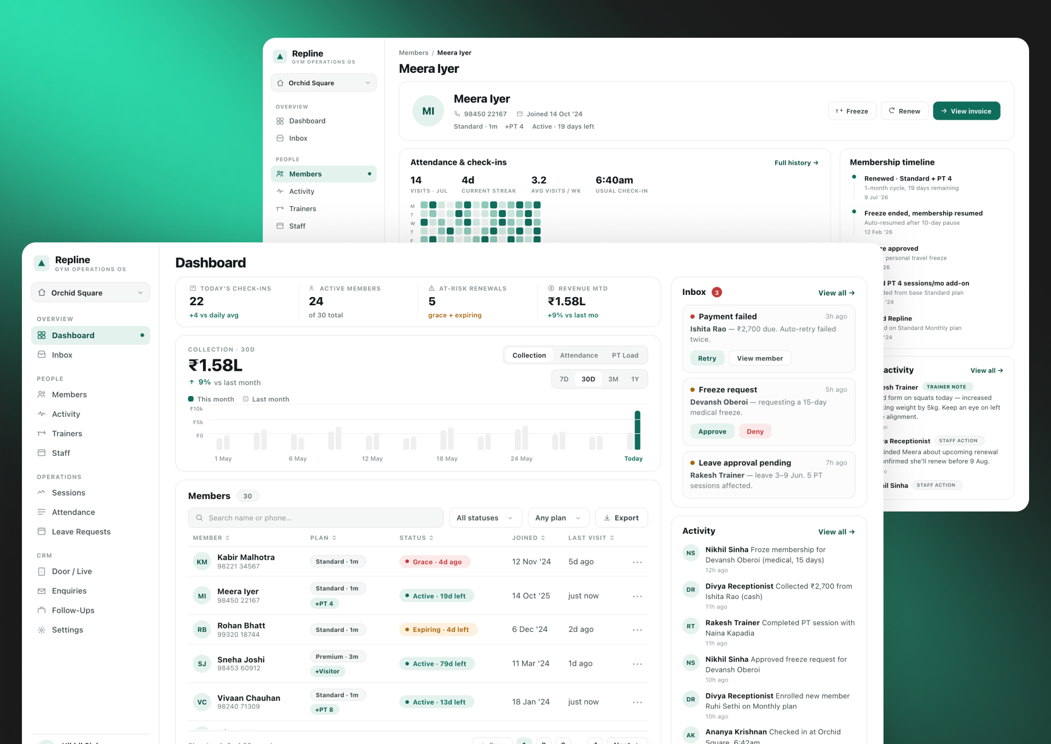This screenshot has width=1051, height=744.
Task: Click the Door / Live icon
Action: coord(42,571)
